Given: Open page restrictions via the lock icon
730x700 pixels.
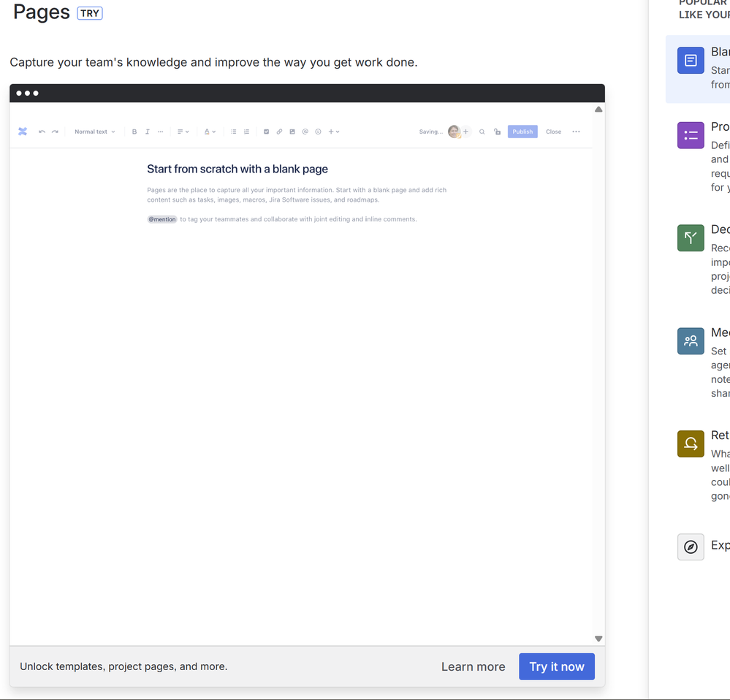Looking at the screenshot, I should click(497, 132).
